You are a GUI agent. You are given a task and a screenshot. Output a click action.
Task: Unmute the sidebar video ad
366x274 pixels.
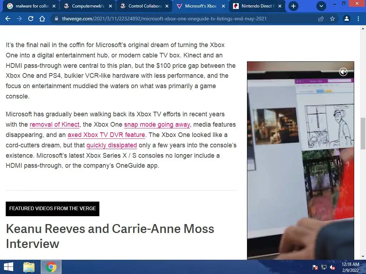click(343, 72)
